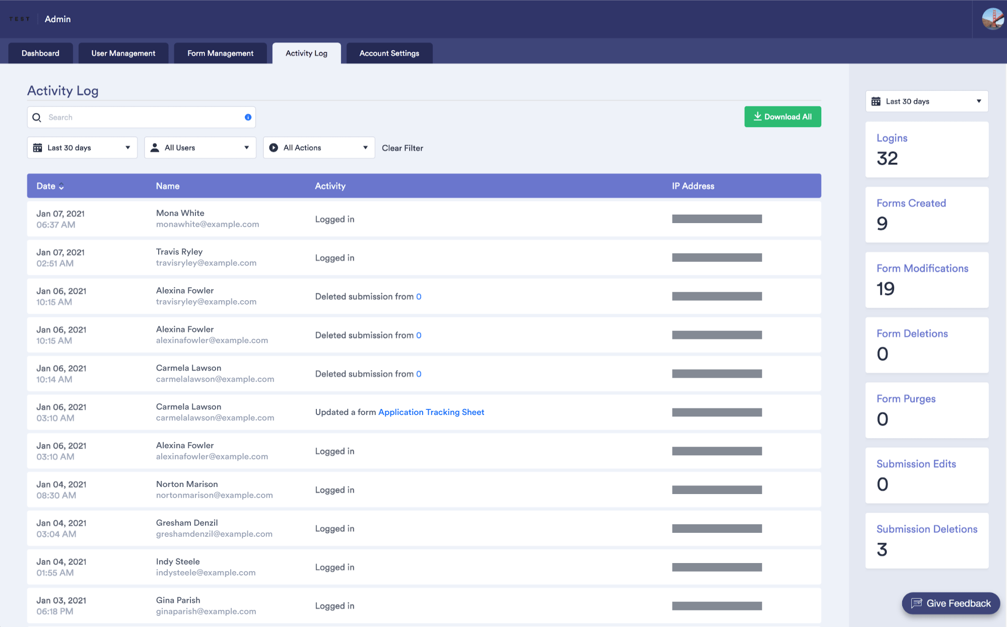Select the Dashboard tab
The height and width of the screenshot is (627, 1007).
pos(40,53)
